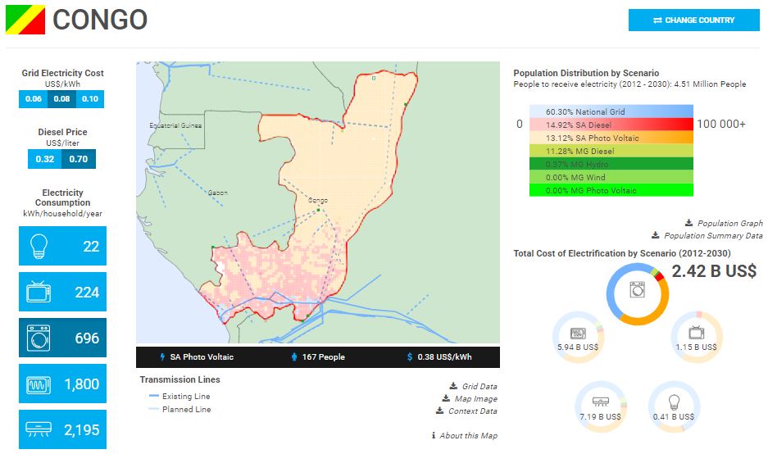Click the washing machine donut chart center

[638, 290]
